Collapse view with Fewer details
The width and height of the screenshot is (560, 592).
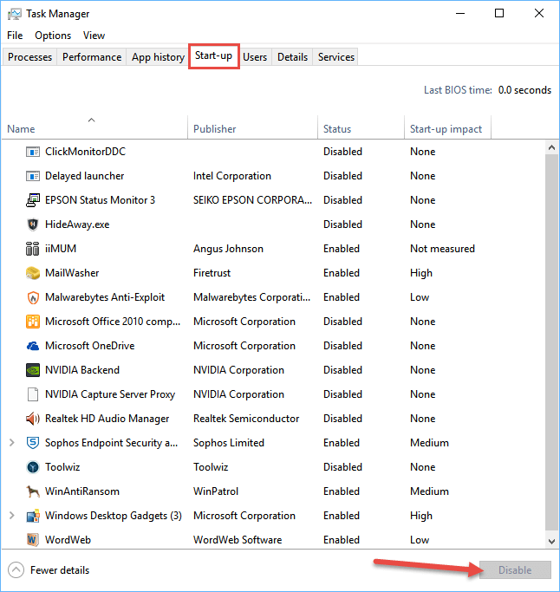[x=49, y=570]
